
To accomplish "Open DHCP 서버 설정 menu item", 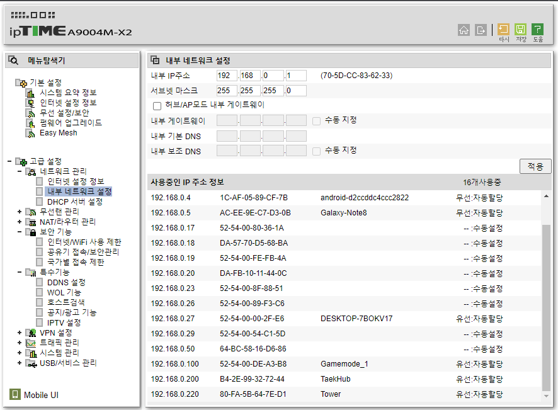I will [x=75, y=202].
